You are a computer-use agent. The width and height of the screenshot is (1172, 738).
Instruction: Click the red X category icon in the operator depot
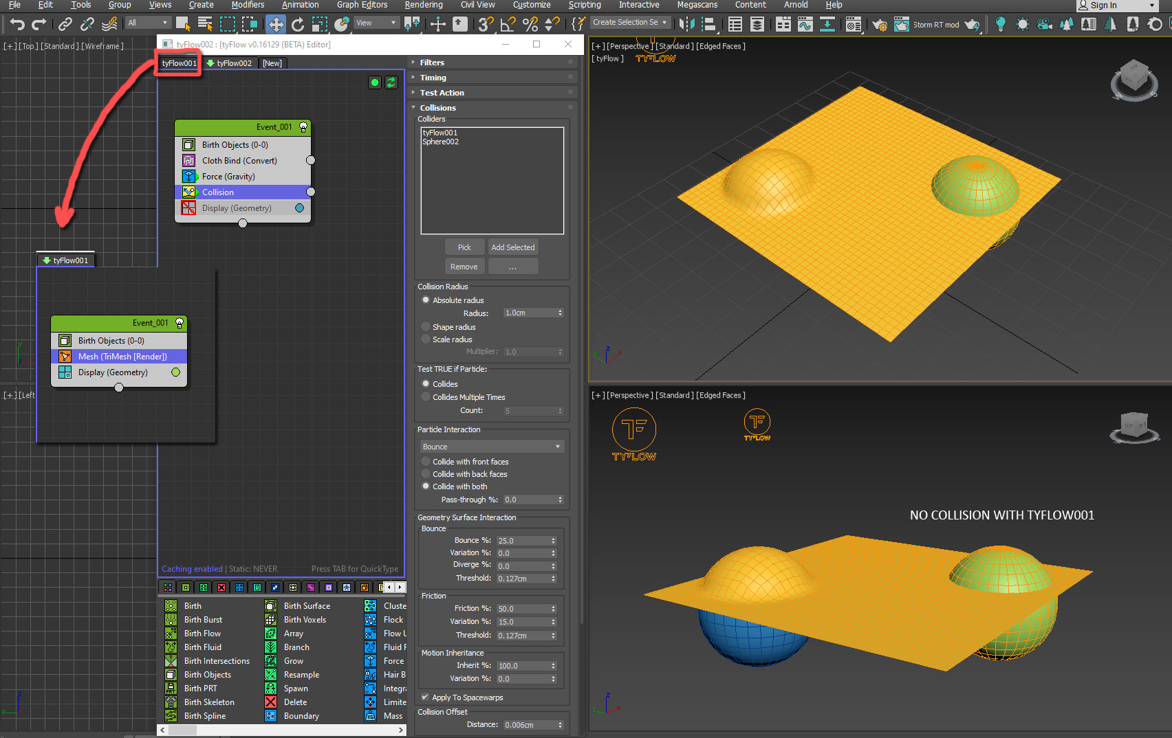click(x=221, y=588)
